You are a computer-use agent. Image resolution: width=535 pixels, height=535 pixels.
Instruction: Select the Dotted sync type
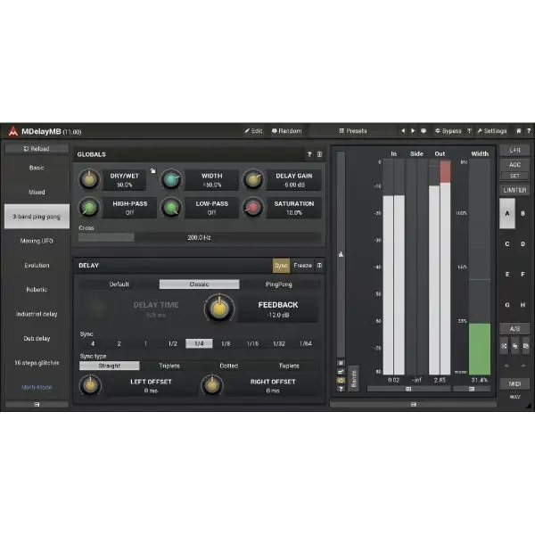click(x=227, y=366)
